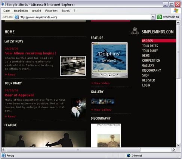The image size is (182, 159).
Task: Click + Read under Roar of Approval
Action: click(x=10, y=116)
